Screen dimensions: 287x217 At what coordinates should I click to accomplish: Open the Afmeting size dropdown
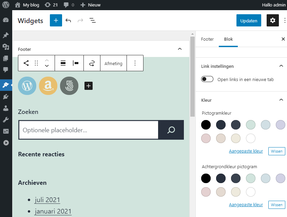113,63
